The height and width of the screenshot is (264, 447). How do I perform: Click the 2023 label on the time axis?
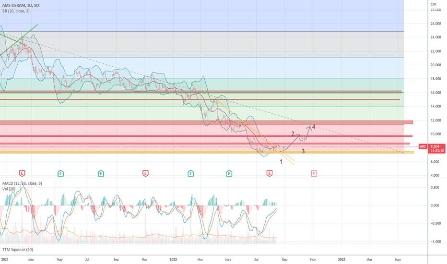point(341,259)
